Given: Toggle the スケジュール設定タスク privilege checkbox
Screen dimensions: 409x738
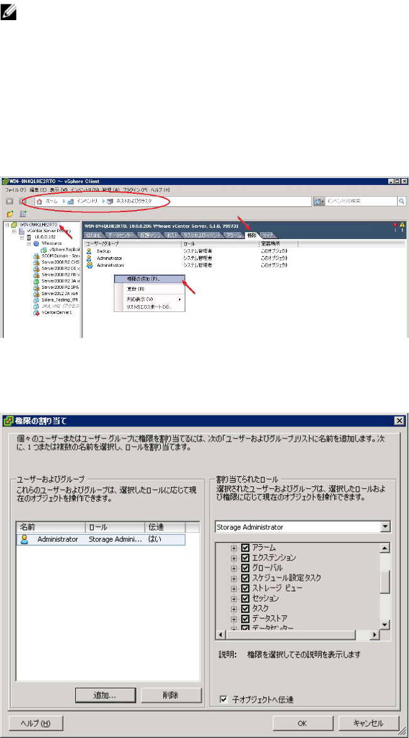Looking at the screenshot, I should (x=246, y=578).
